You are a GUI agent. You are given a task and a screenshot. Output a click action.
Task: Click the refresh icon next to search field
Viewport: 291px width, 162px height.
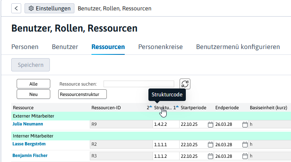click(185, 84)
